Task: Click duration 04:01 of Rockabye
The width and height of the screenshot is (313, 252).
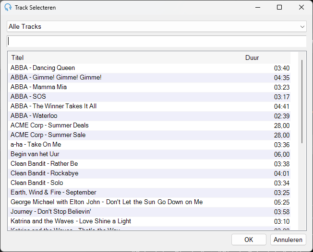Action: 282,174
